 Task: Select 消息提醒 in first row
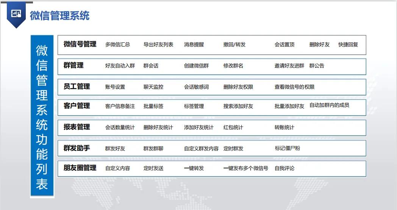(194, 45)
